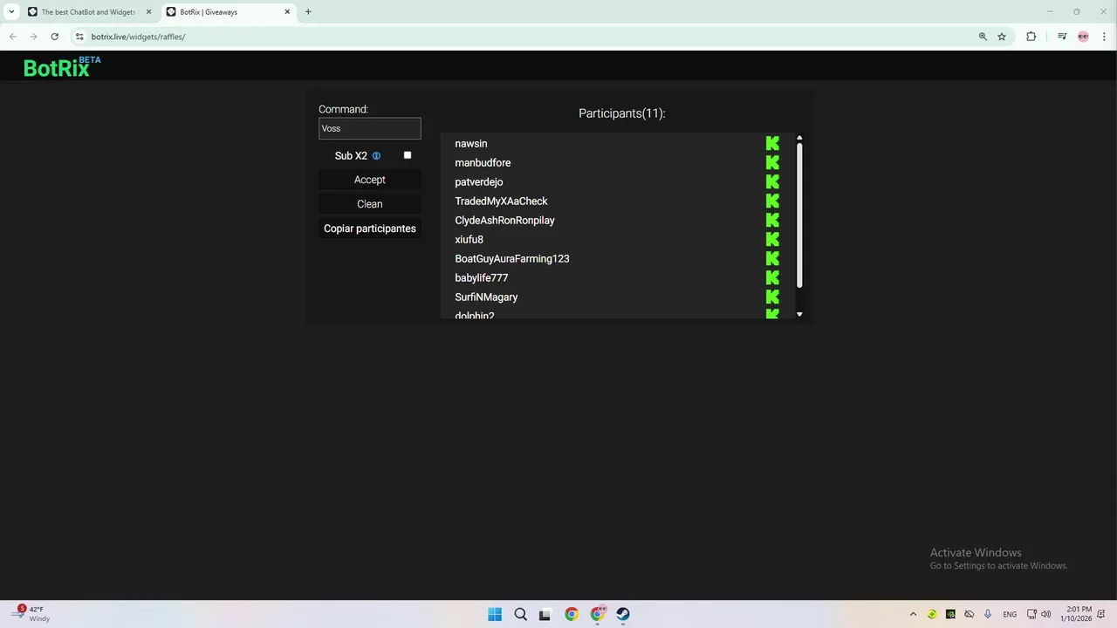Switch the ENG input language indicator
The width and height of the screenshot is (1117, 628).
tap(1010, 614)
